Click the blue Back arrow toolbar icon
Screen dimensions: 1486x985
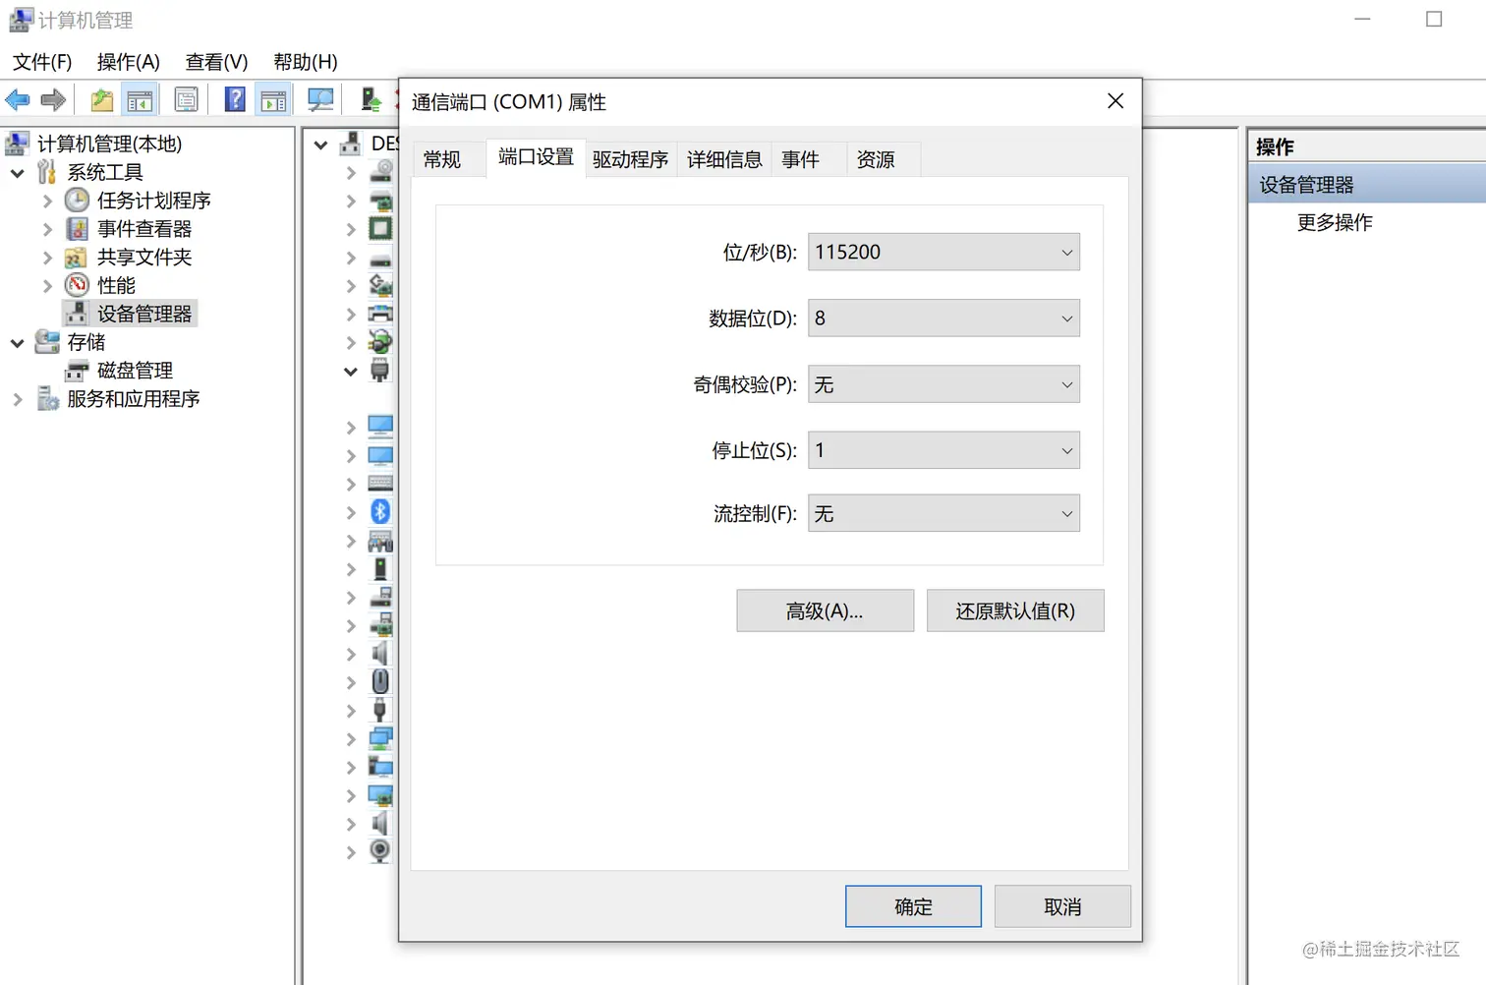click(18, 99)
